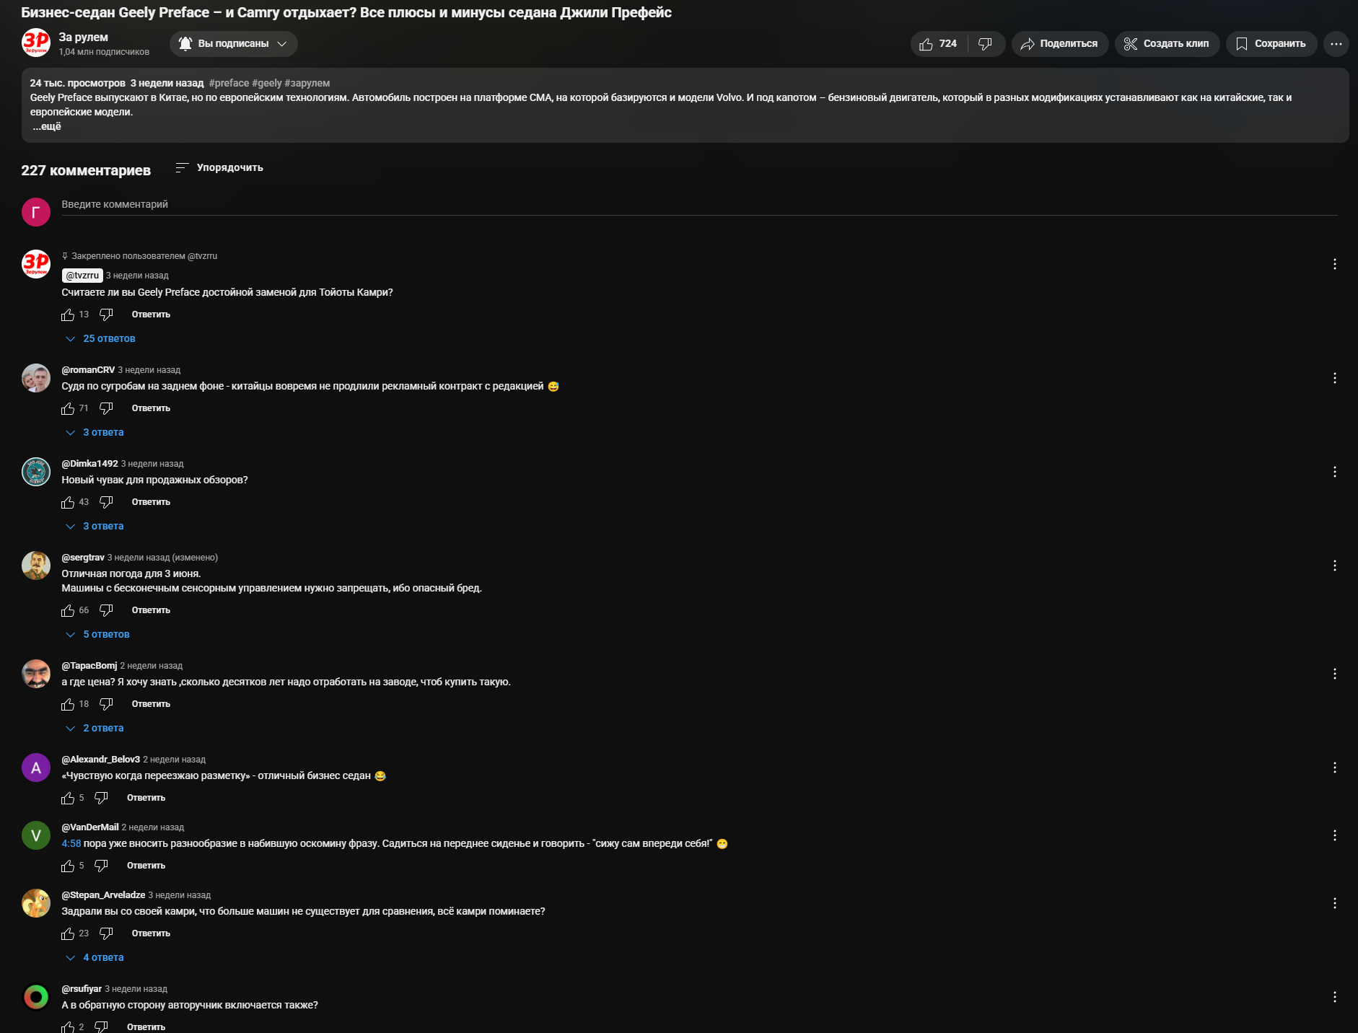This screenshot has width=1358, height=1033.
Task: Open the Упорядочить sort menu
Action: (x=219, y=167)
